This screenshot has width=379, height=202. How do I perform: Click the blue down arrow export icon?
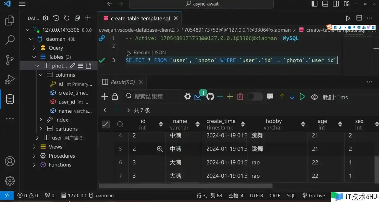(292, 97)
